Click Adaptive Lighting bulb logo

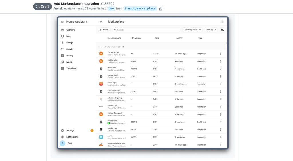tap(101, 99)
